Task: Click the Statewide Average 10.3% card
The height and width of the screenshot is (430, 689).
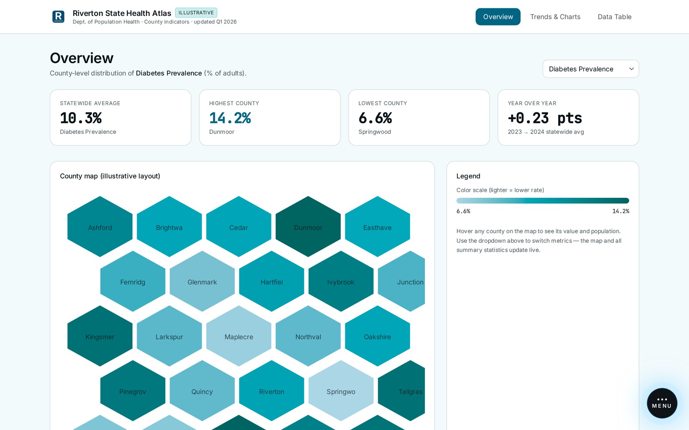Action: tap(121, 118)
